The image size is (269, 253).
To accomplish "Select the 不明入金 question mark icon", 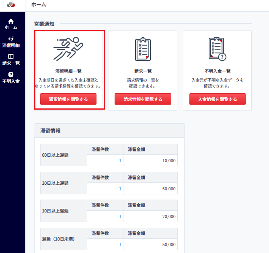I will pyautogui.click(x=11, y=75).
